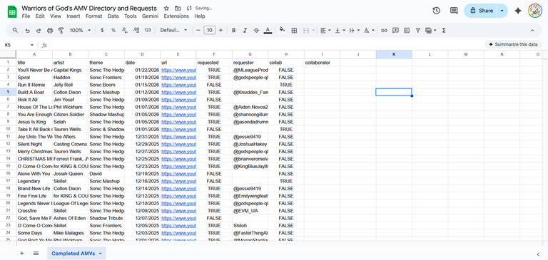Screen dimensions: 548x260
Task: Increase the font size
Action: coord(220,31)
